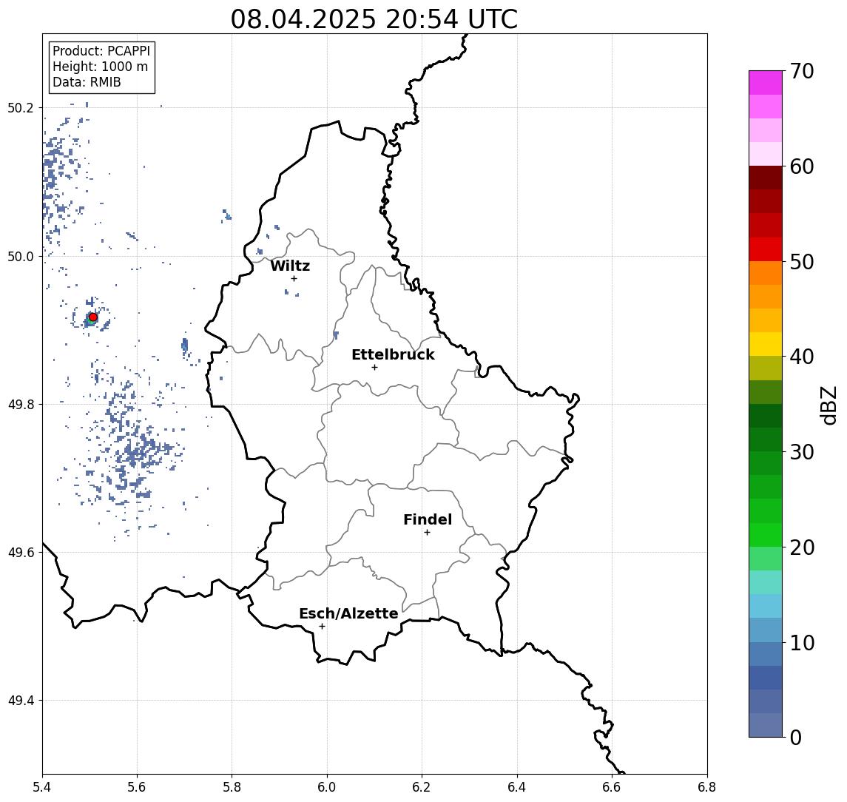847x802 pixels.
Task: Click the 'Data: RMIB' label
Action: pos(87,82)
